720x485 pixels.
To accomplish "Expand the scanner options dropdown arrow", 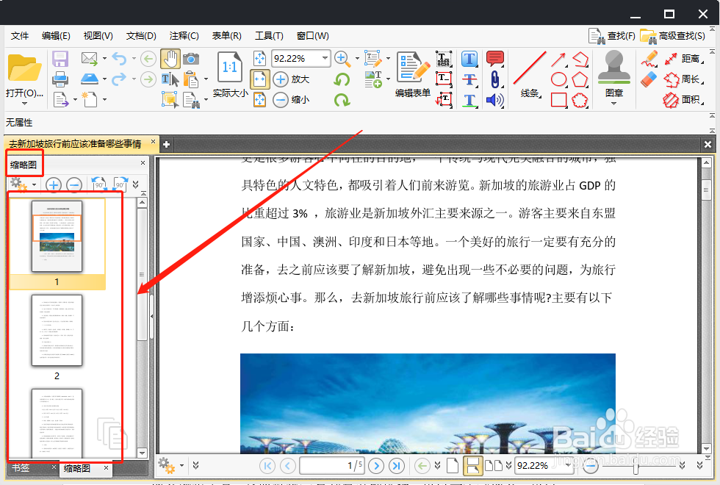I will point(104,79).
